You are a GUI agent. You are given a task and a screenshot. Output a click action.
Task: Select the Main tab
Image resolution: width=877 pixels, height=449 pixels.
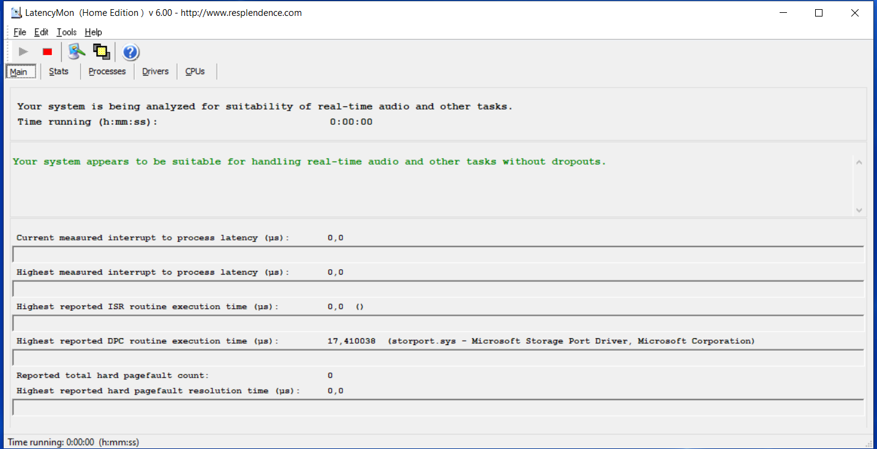(x=18, y=72)
